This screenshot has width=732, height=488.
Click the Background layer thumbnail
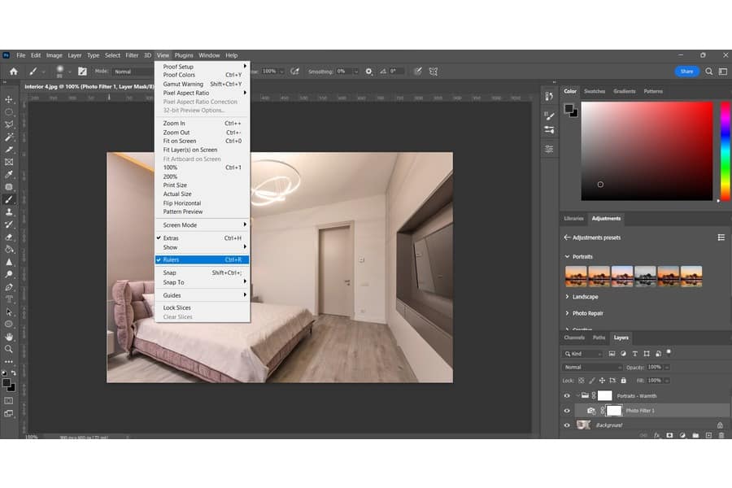(583, 425)
